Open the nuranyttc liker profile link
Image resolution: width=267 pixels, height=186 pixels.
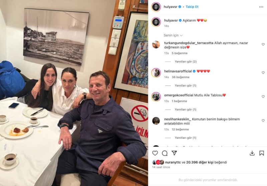pyautogui.click(x=173, y=162)
